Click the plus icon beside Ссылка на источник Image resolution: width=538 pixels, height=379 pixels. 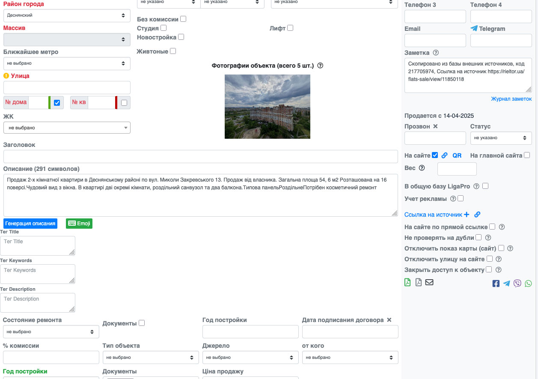tap(467, 215)
